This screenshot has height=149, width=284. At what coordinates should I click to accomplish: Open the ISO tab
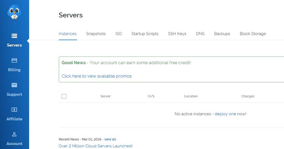point(118,34)
